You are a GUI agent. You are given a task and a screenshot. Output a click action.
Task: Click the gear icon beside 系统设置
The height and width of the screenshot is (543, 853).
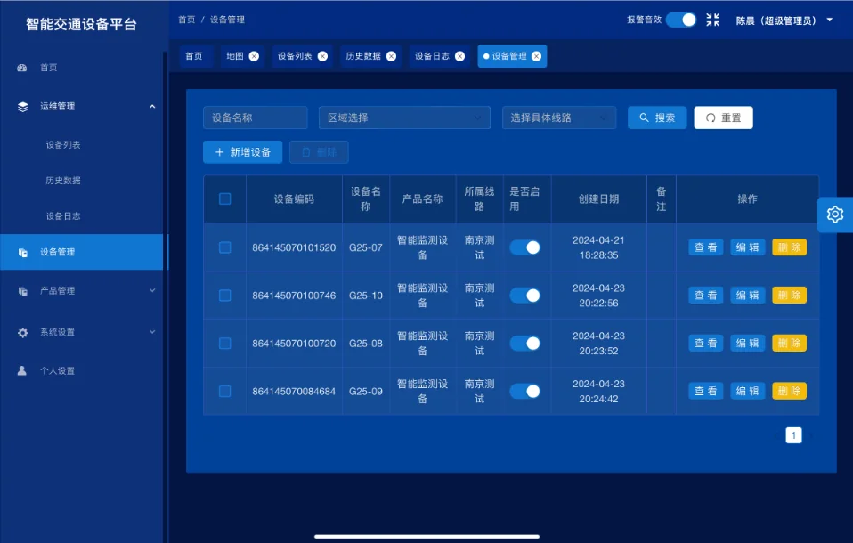point(23,332)
